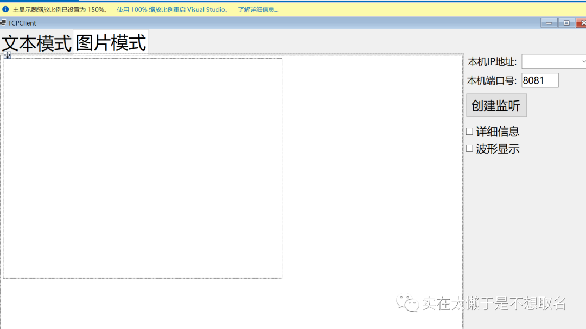586x329 pixels.
Task: Focus the 本机端口号 field showing 8081
Action: (x=540, y=80)
